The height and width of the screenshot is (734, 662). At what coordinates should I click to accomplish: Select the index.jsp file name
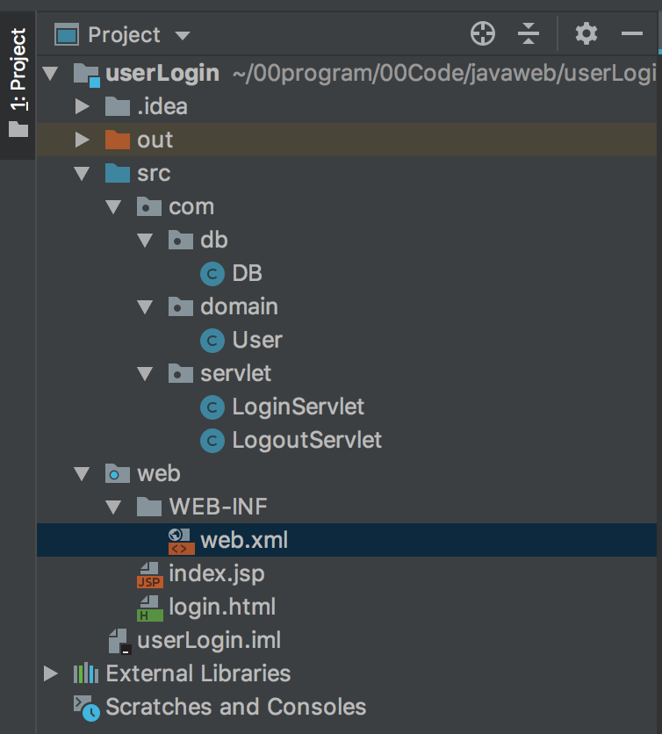tap(217, 574)
